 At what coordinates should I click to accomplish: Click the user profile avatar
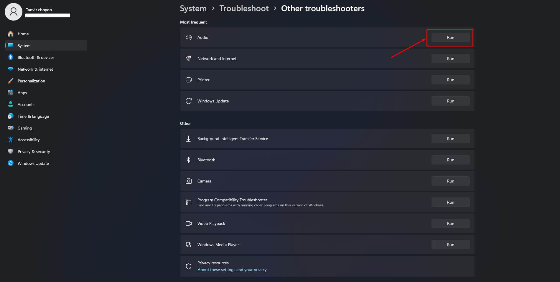coord(14,12)
